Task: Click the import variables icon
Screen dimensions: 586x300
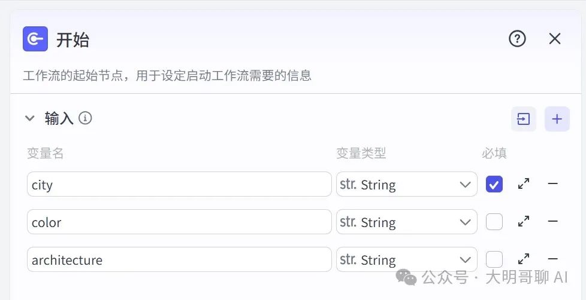Action: point(524,119)
